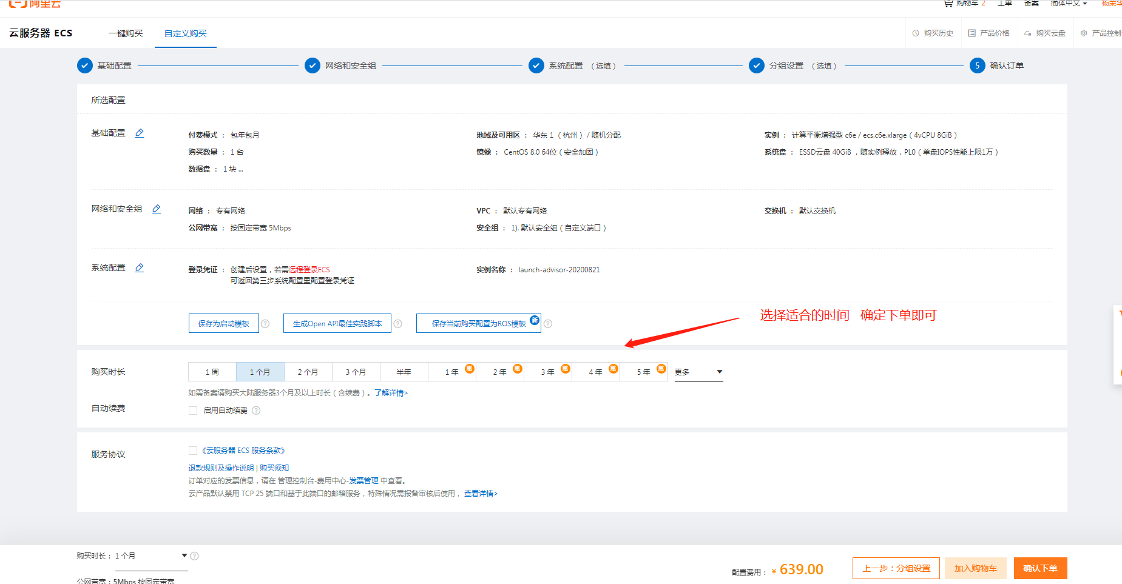Open help icon beside ROS模板 button
Viewport: 1122px width, 584px height.
[x=548, y=324]
